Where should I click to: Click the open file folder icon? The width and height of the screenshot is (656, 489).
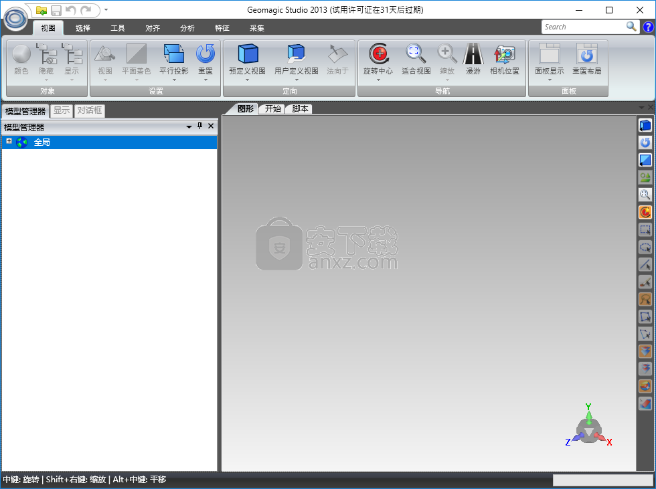click(x=41, y=10)
